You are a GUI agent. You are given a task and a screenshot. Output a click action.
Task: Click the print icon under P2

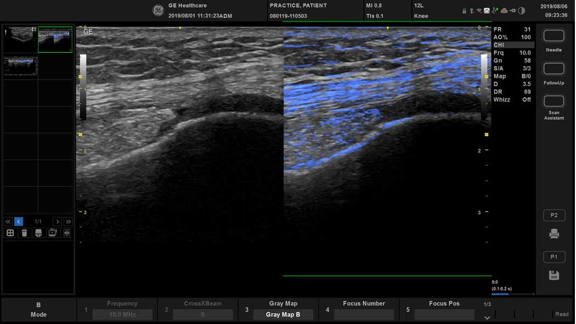click(x=554, y=235)
